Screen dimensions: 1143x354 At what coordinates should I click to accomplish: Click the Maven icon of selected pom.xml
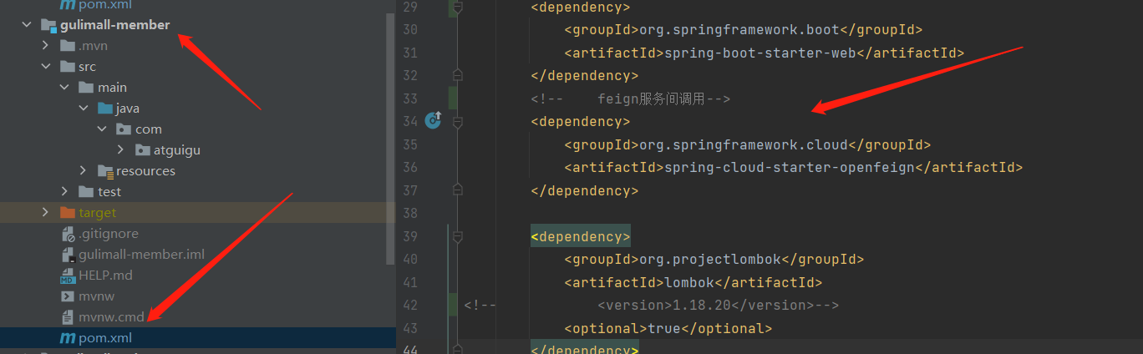(x=68, y=338)
